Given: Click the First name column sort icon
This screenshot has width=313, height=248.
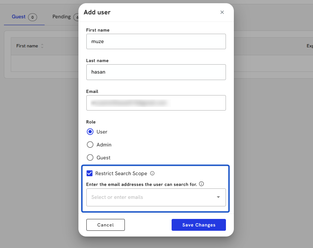Looking at the screenshot, I should click(42, 46).
